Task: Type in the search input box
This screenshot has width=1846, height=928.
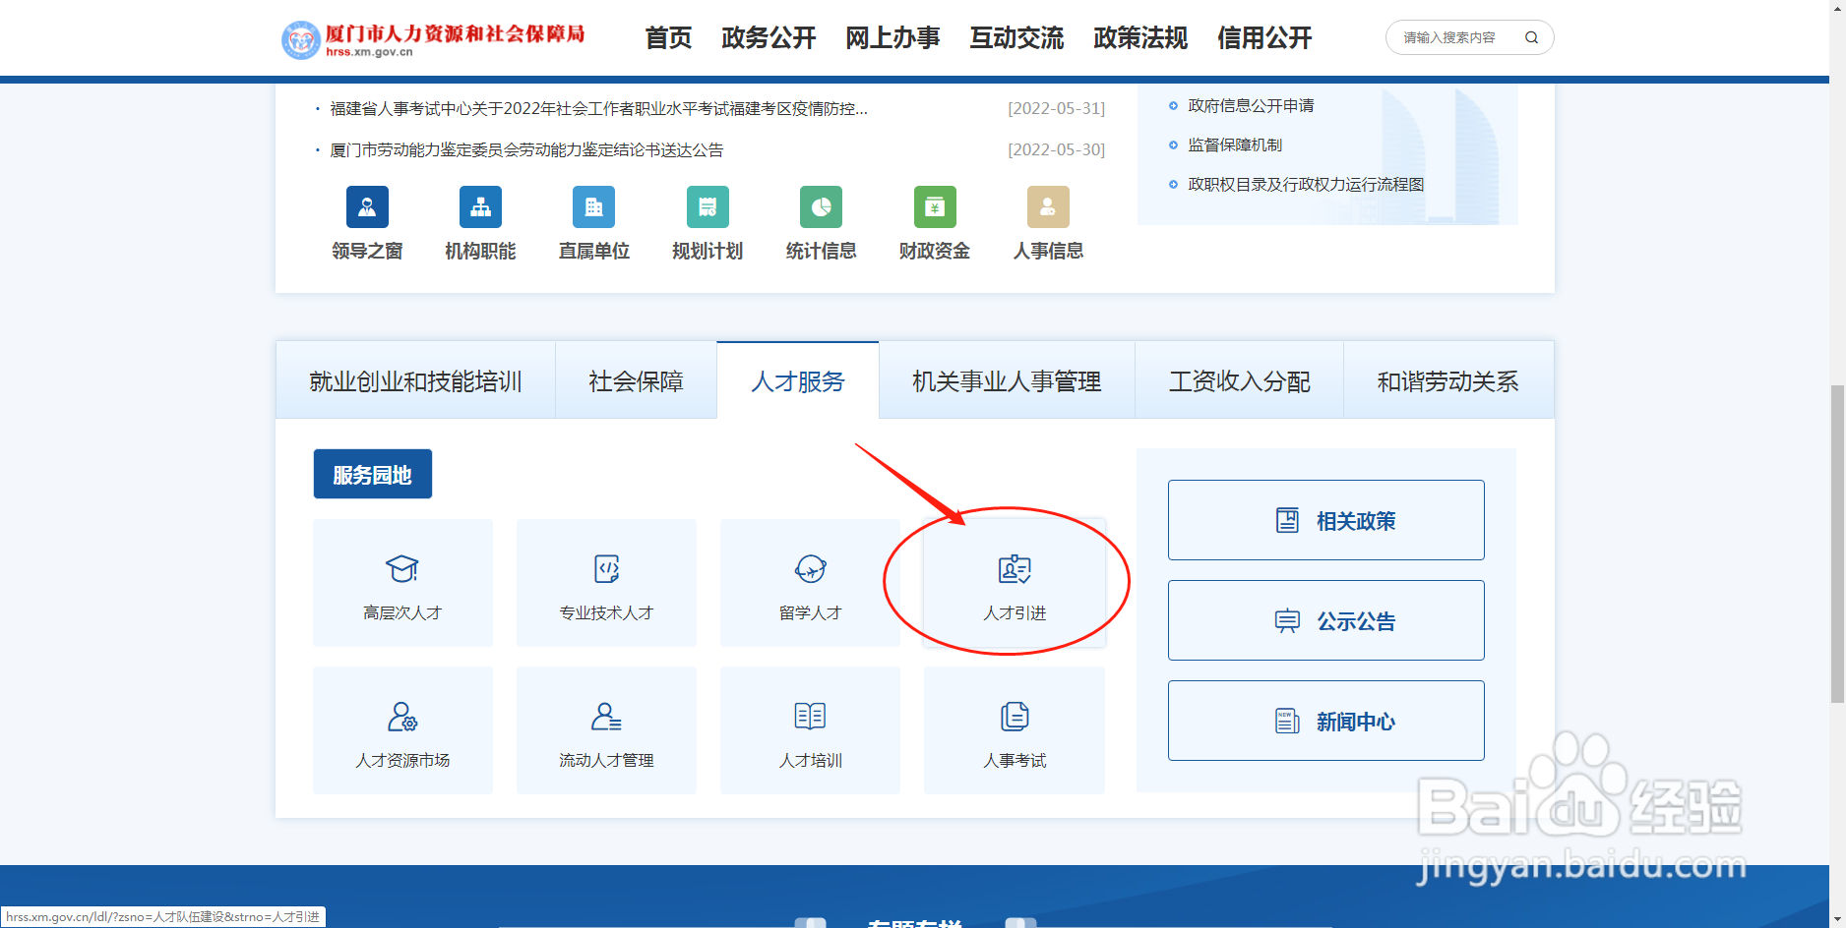Action: pos(1446,36)
